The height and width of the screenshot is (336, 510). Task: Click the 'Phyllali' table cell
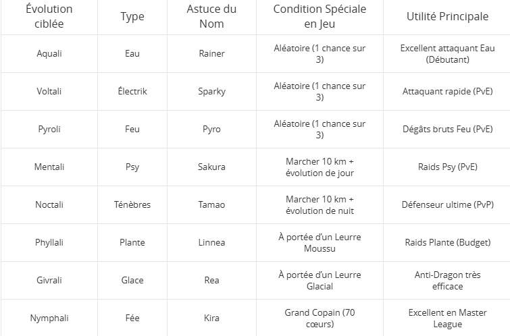click(49, 243)
